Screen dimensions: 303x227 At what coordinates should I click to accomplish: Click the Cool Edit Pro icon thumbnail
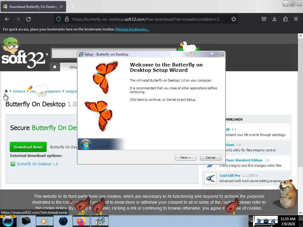pyautogui.click(x=210, y=178)
